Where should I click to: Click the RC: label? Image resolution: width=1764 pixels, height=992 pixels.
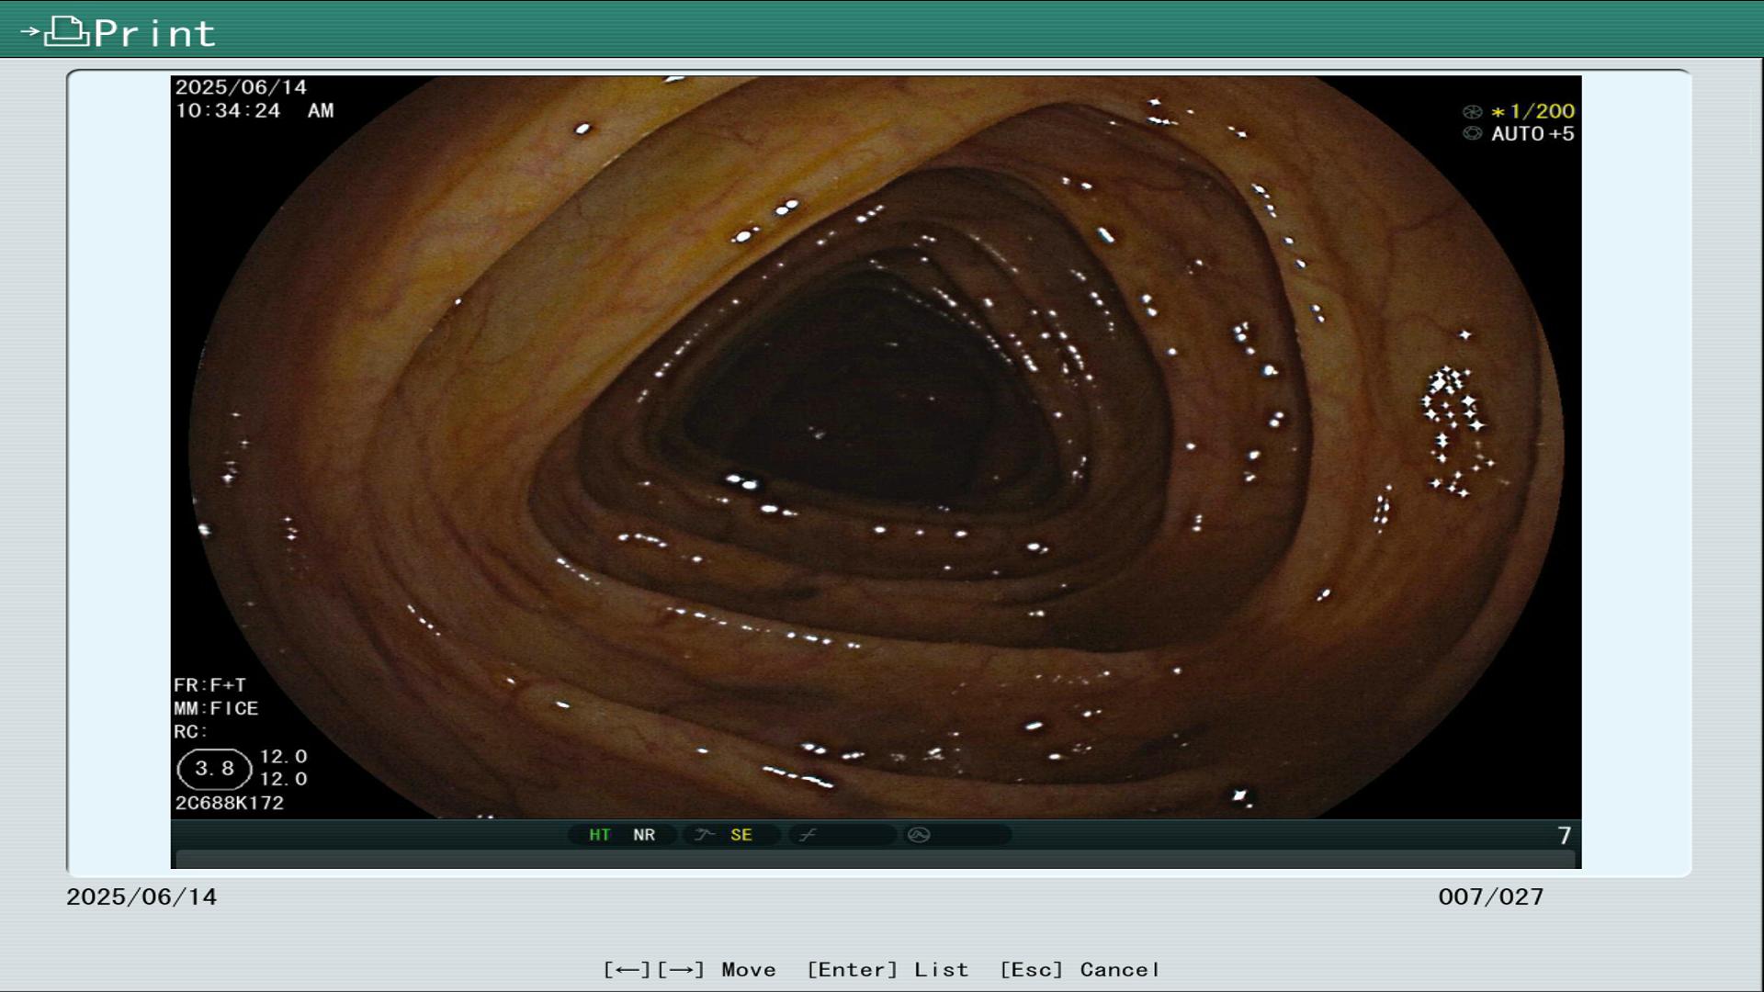point(190,732)
